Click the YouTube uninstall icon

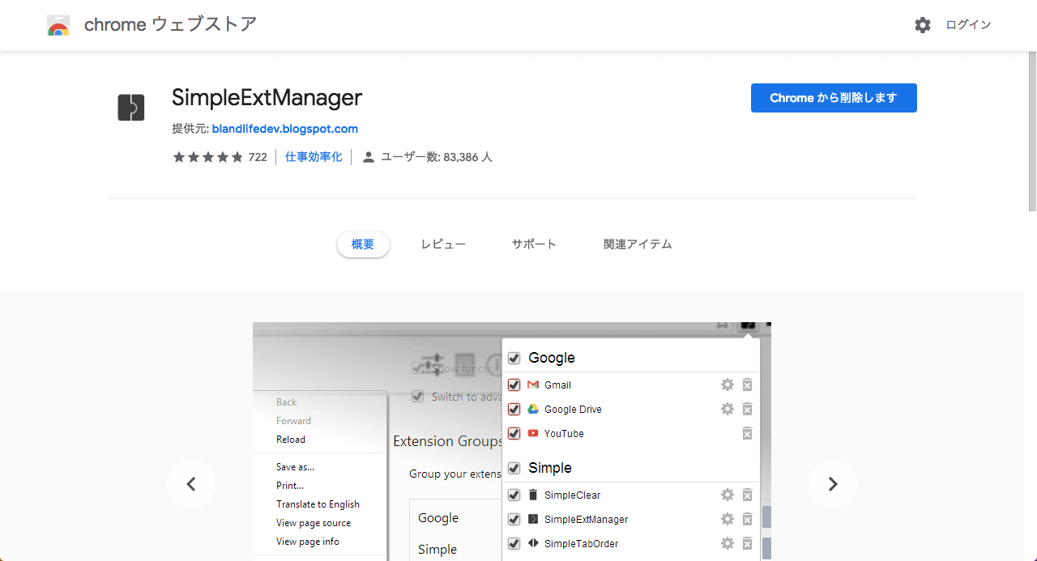(748, 434)
